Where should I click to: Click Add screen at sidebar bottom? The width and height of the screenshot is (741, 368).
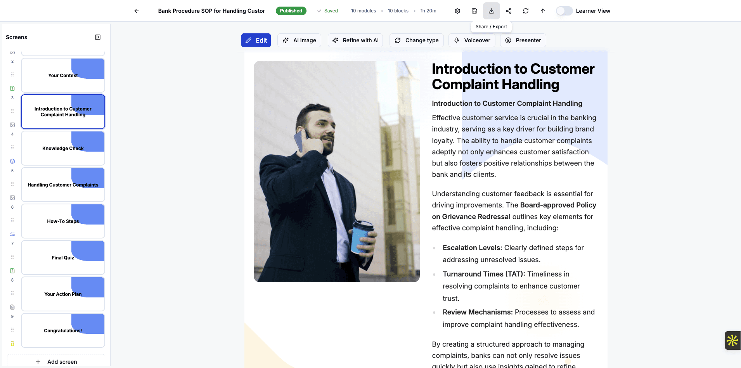click(56, 361)
